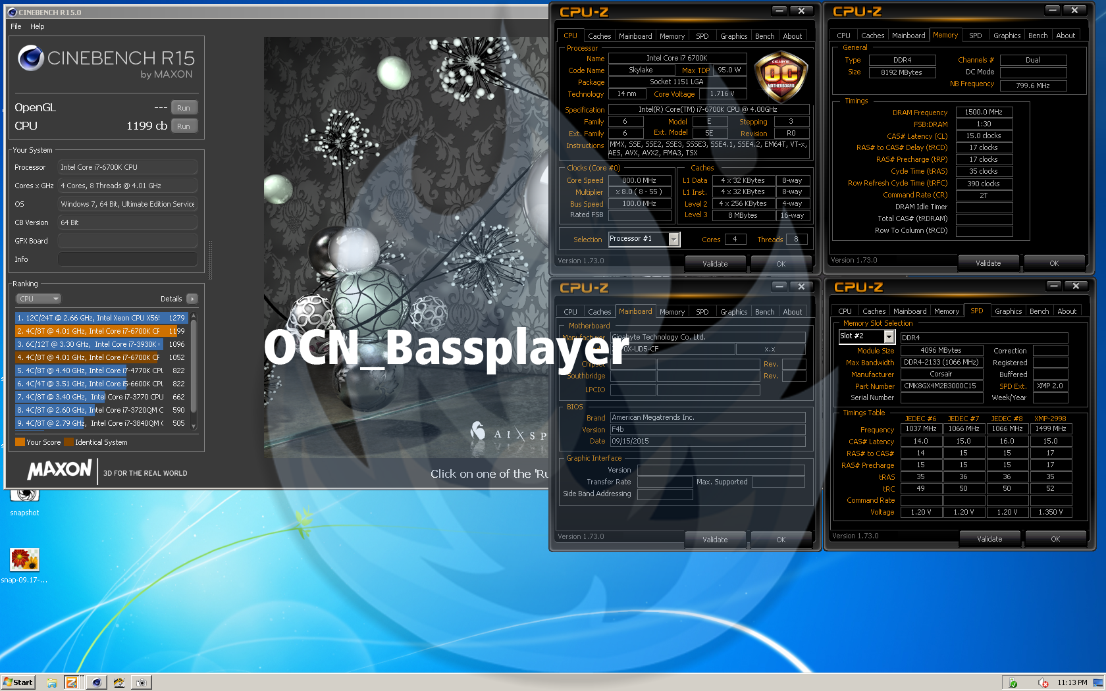Viewport: 1106px width, 691px height.
Task: Click Validate in the Mainboard CPU-Z window
Action: (715, 540)
